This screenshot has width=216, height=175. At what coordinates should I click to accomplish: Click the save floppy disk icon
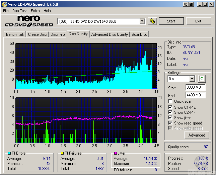pos(191,4)
